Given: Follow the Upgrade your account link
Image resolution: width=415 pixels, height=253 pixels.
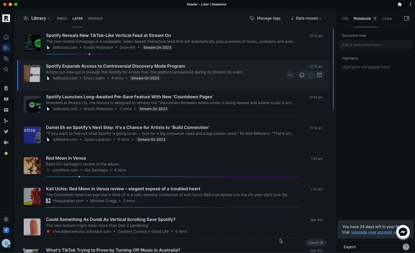Looking at the screenshot, I should [374, 232].
